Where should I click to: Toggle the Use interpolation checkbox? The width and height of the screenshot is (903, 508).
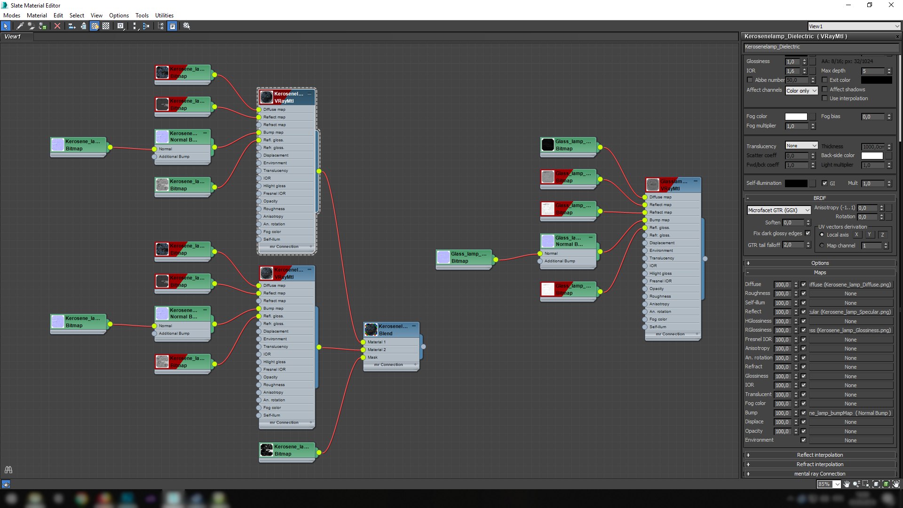(x=824, y=98)
